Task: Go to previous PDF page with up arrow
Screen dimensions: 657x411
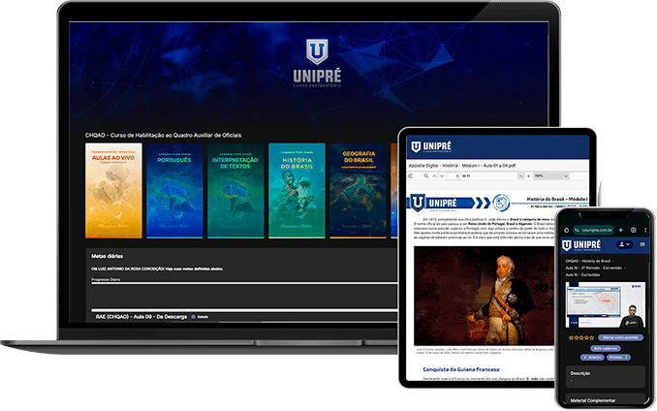Action: coord(432,177)
